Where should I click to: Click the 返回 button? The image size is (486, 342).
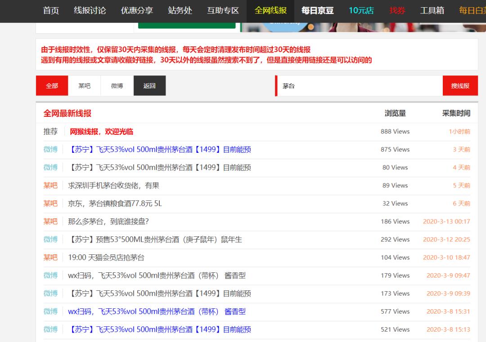point(149,85)
